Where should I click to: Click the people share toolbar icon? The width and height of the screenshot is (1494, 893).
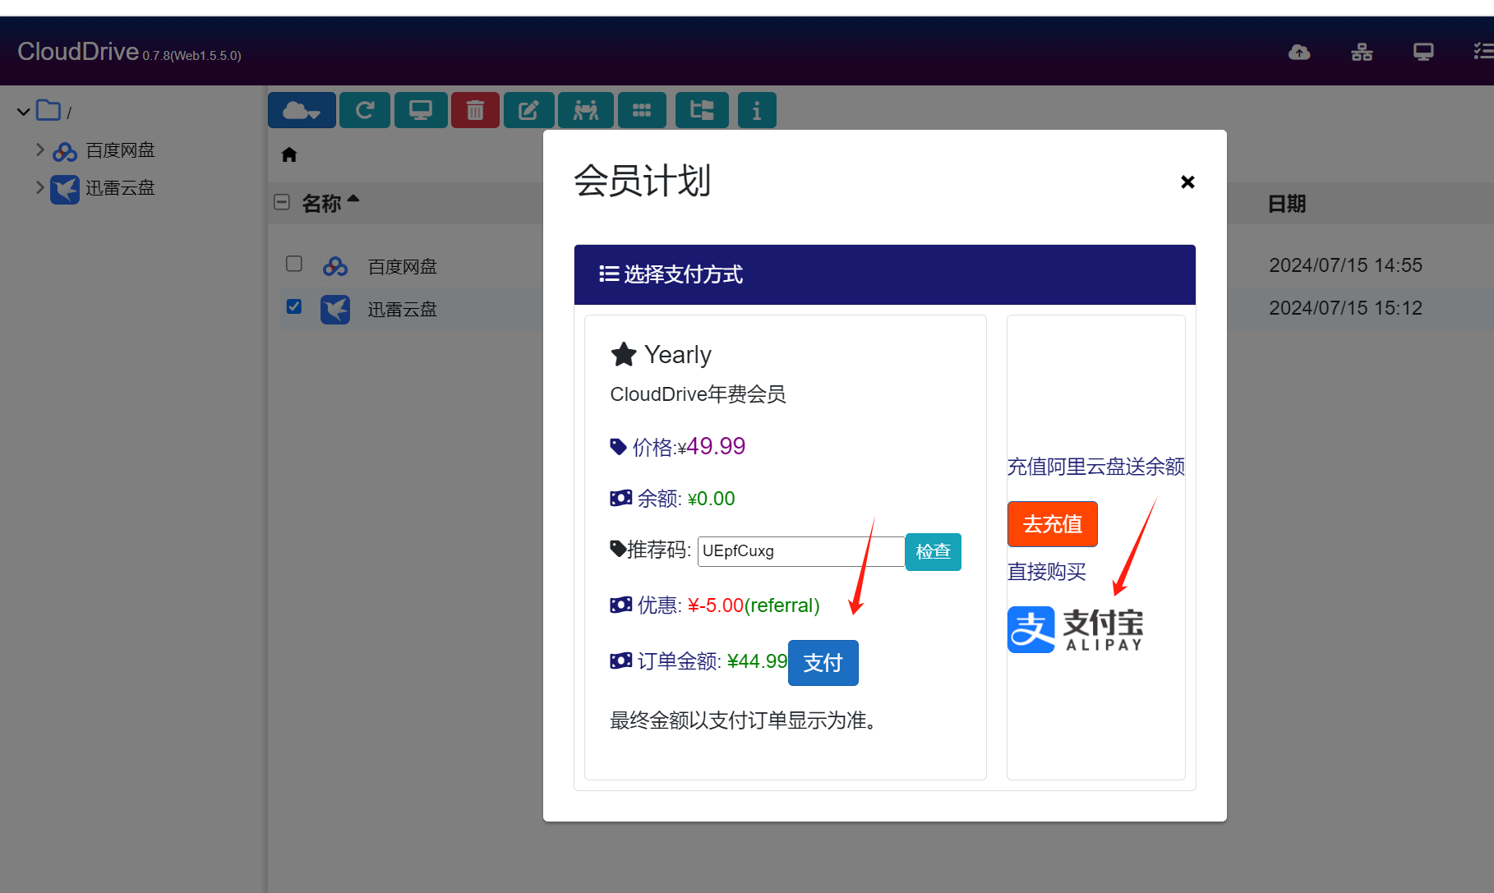tap(586, 110)
